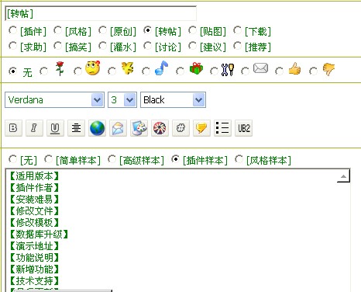This screenshot has width=361, height=292.
Task: Select the [灌水] radio option
Action: pos(102,46)
